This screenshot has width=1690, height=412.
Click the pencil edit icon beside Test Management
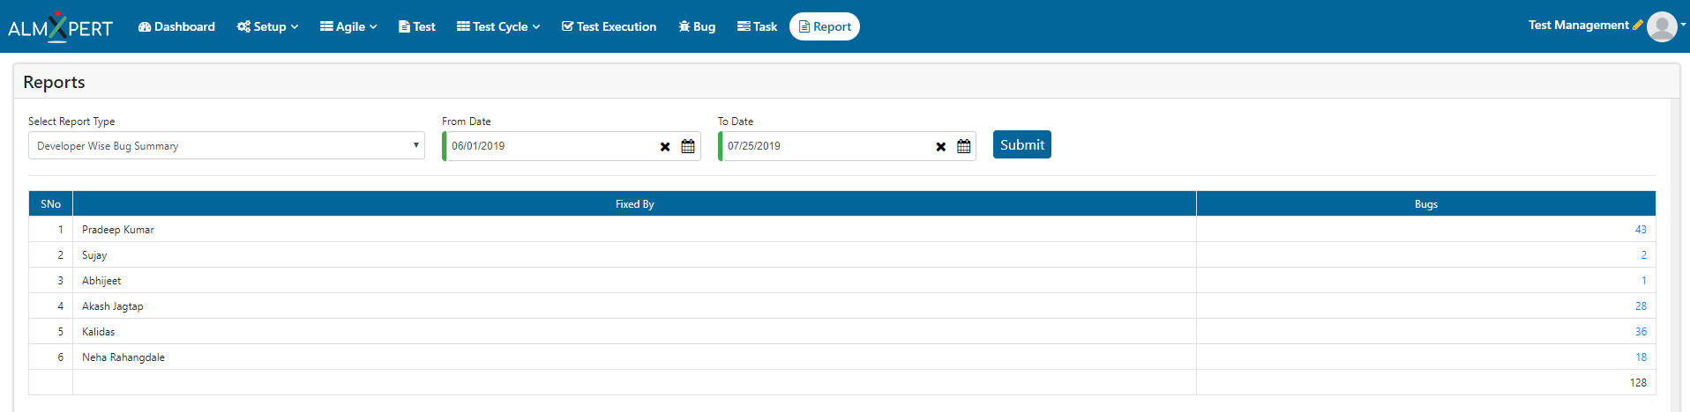click(1638, 25)
